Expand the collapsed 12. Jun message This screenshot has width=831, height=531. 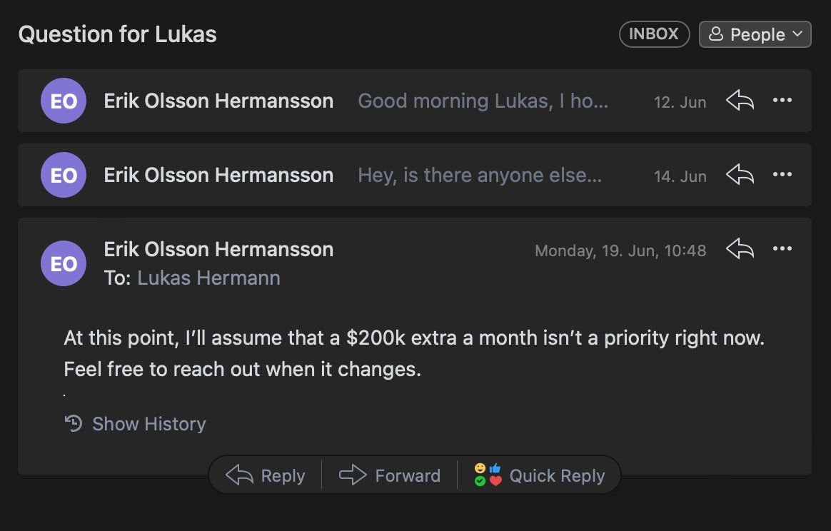(x=483, y=101)
